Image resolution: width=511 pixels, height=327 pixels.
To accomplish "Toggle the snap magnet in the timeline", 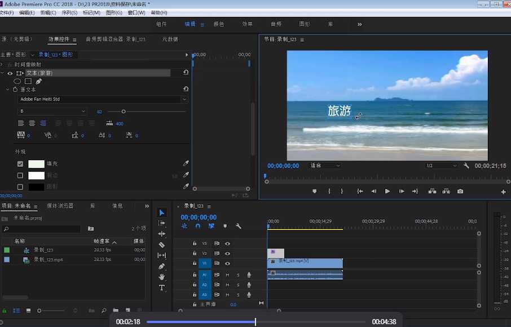I will point(198,226).
